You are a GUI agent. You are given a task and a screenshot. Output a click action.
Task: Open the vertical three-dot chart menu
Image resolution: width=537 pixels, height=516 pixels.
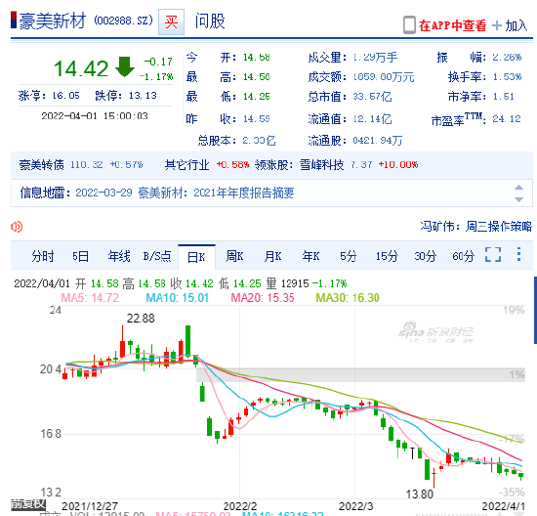[518, 254]
